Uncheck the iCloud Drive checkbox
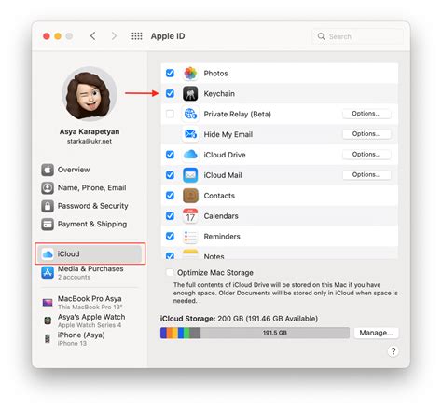The image size is (442, 410). [x=170, y=155]
